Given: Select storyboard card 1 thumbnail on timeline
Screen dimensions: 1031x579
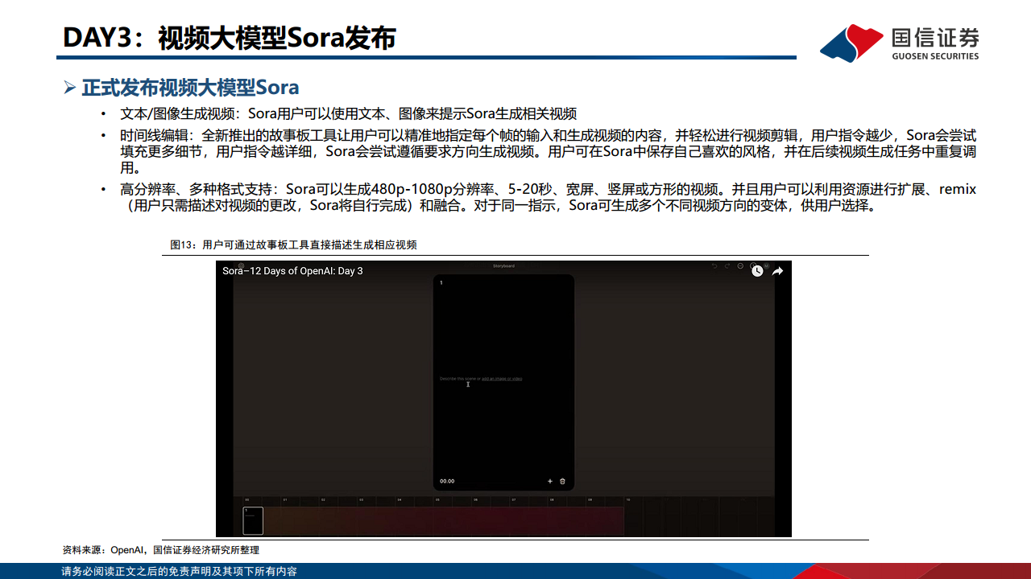Looking at the screenshot, I should tap(253, 520).
